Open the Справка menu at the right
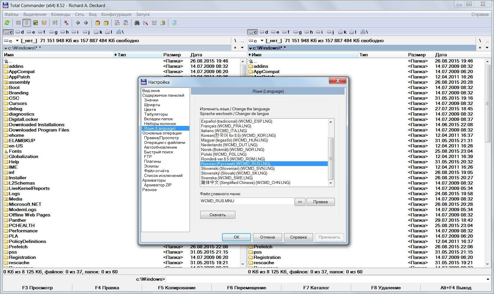 tap(480, 14)
